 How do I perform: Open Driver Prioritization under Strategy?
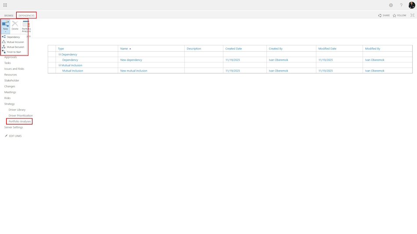pos(21,116)
